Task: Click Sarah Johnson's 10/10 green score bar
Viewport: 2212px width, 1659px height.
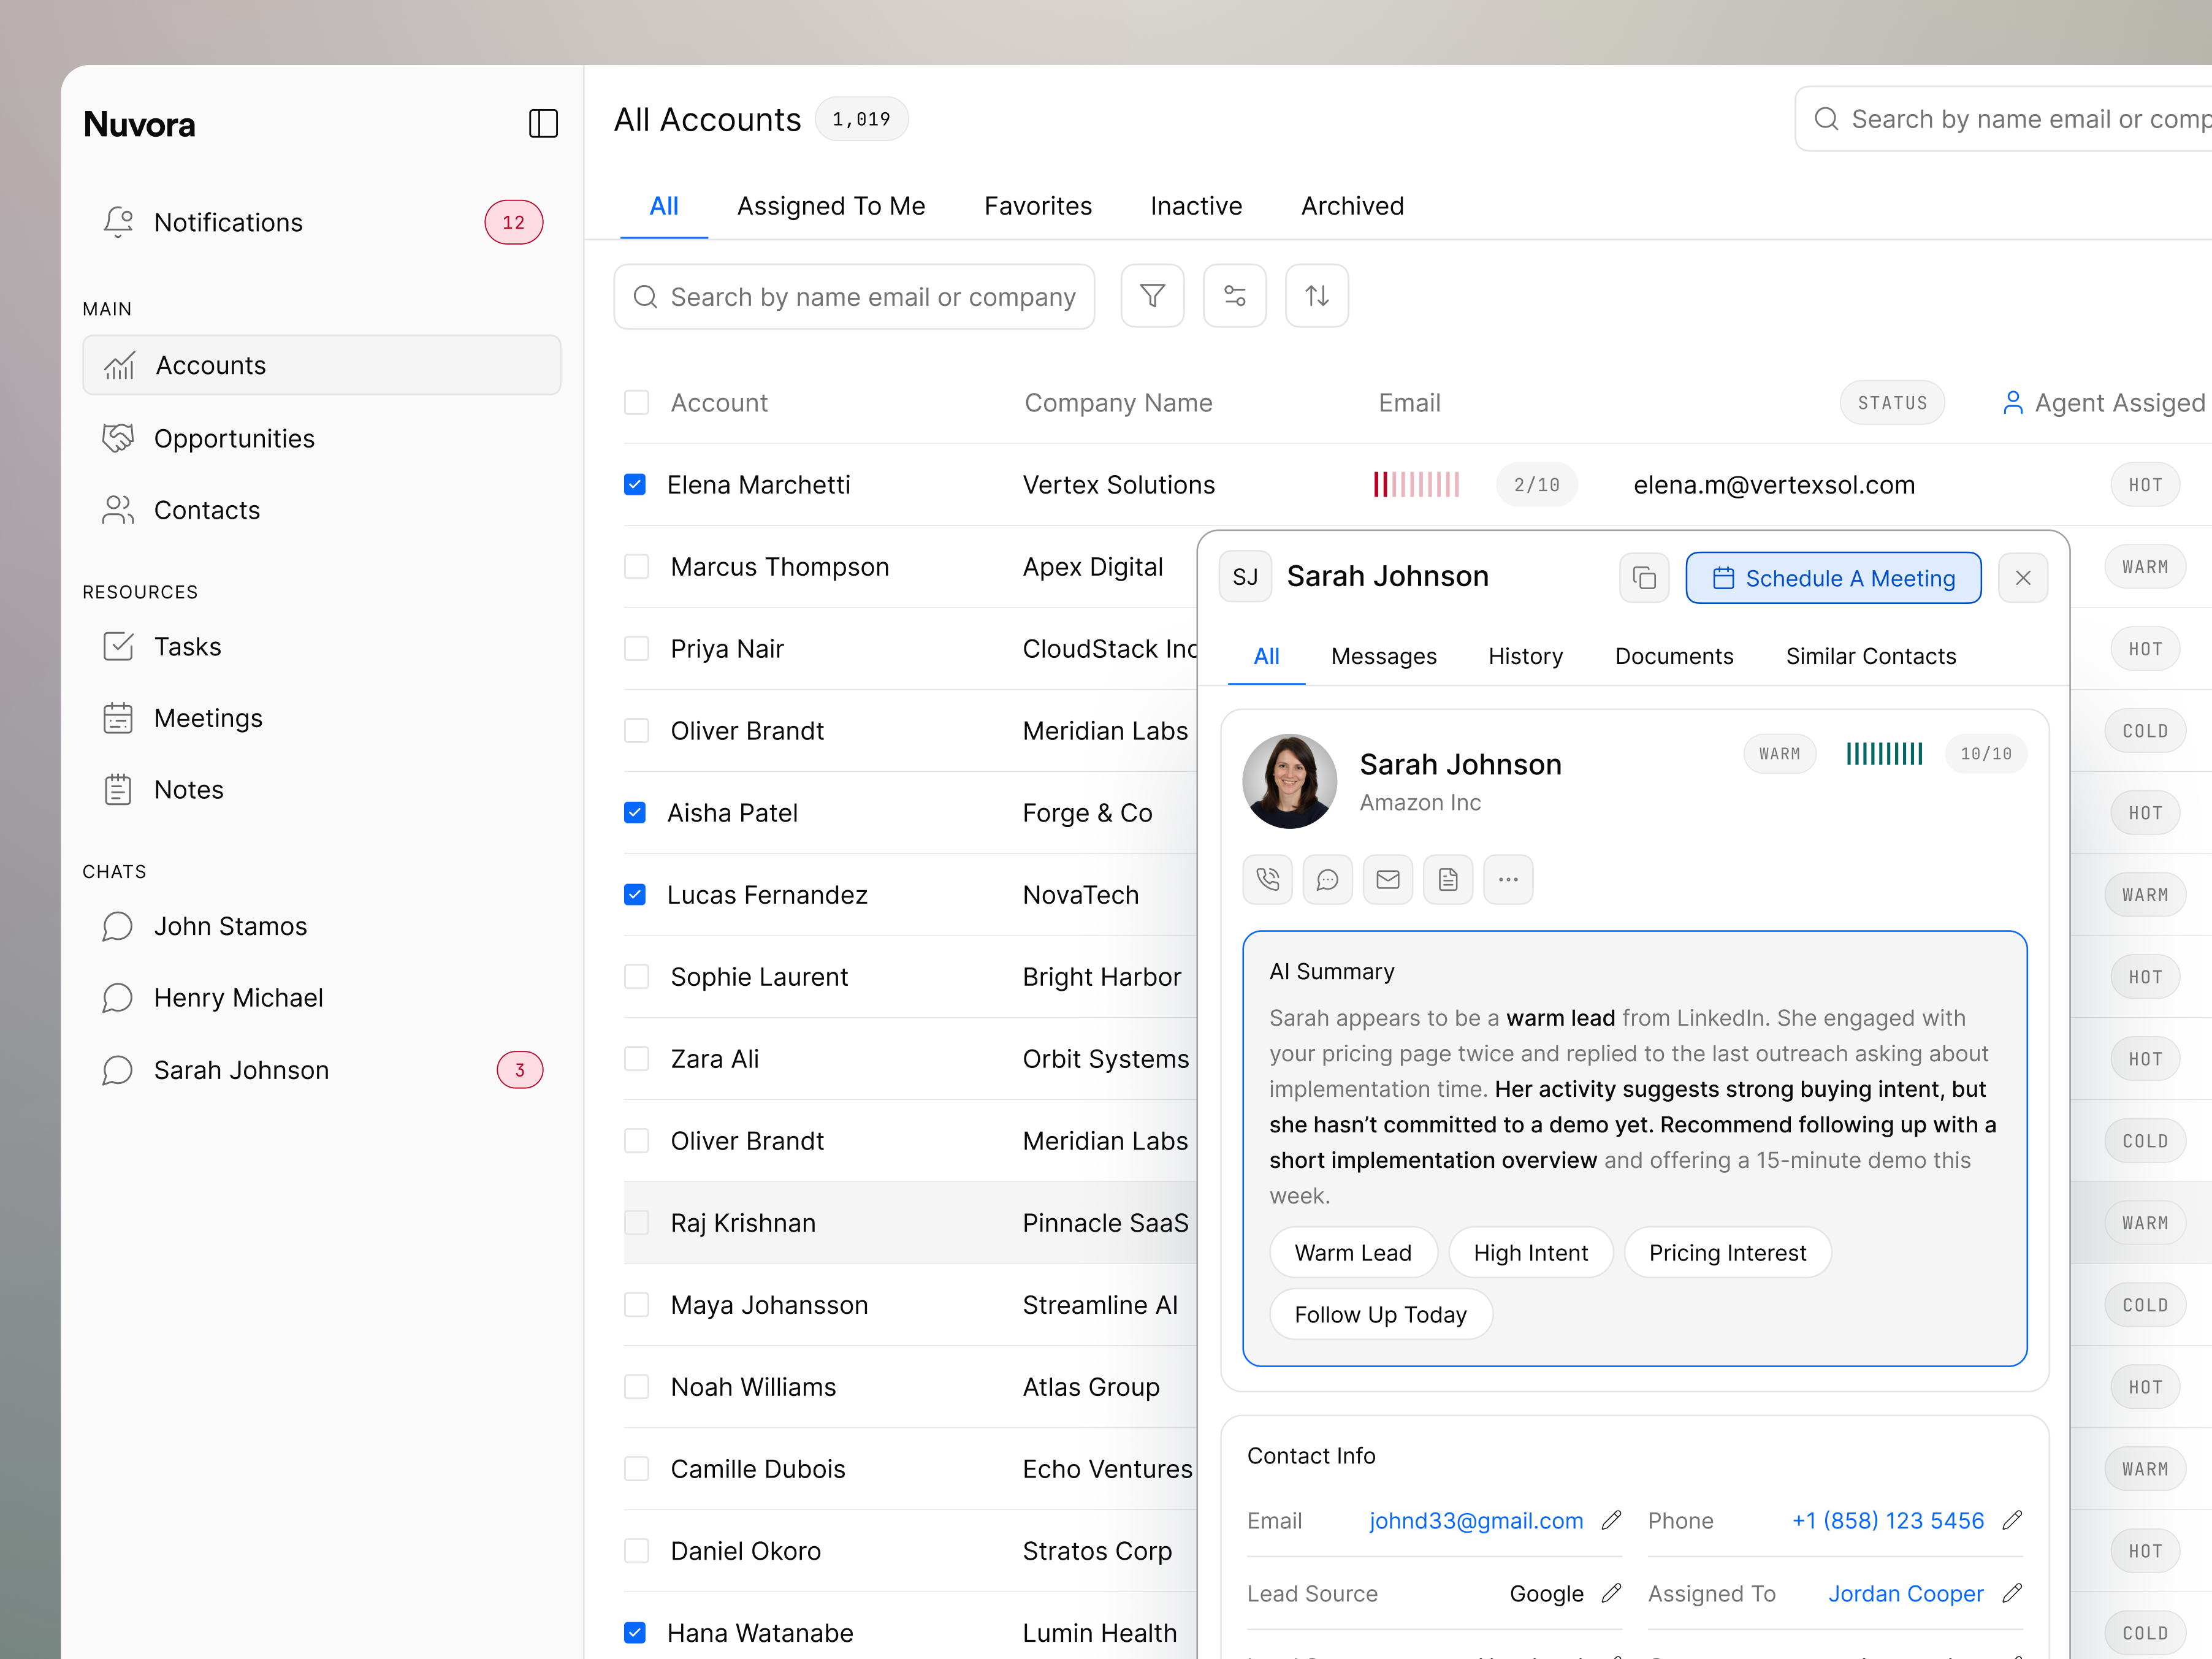Action: coord(1884,754)
